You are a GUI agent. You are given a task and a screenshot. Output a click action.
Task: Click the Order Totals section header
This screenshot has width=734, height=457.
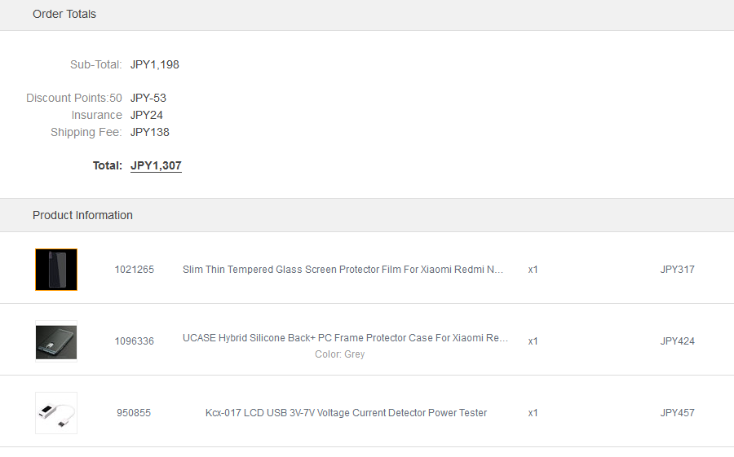pyautogui.click(x=64, y=14)
